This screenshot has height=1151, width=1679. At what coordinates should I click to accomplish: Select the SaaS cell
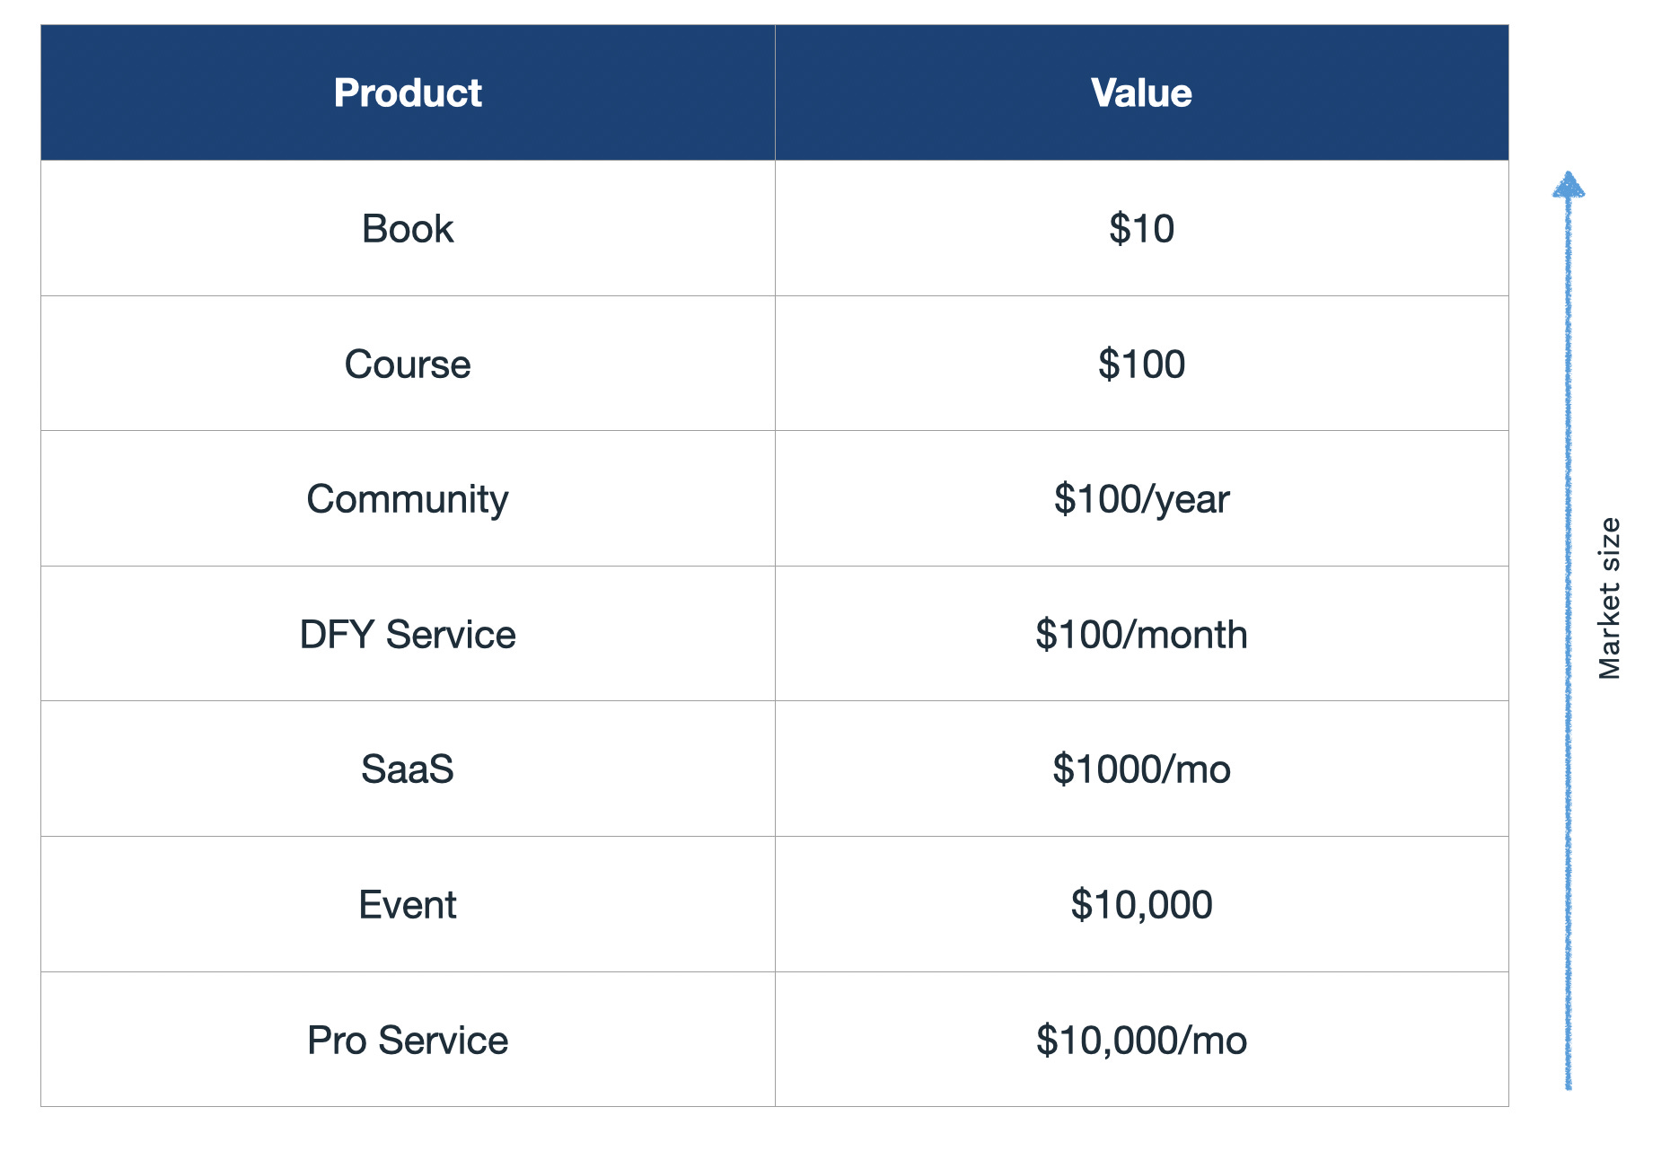[408, 769]
